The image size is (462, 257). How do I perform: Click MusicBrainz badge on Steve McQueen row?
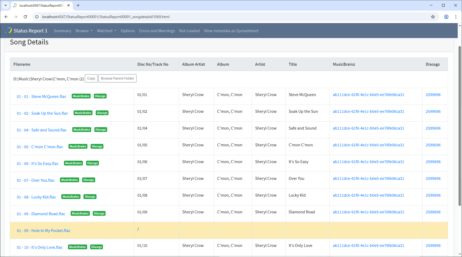(81, 96)
